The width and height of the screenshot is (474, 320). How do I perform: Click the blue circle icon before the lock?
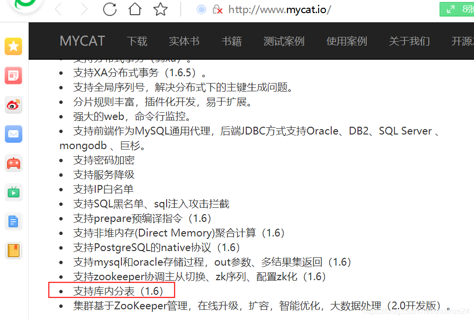point(202,10)
